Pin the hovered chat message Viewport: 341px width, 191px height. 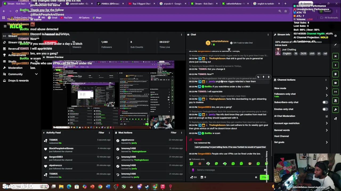pyautogui.click(x=263, y=77)
